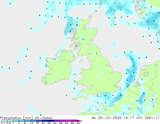
Task: Click the Isle of Man outline on map
Action: (81, 60)
